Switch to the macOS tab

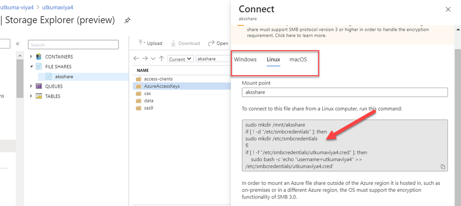point(298,59)
